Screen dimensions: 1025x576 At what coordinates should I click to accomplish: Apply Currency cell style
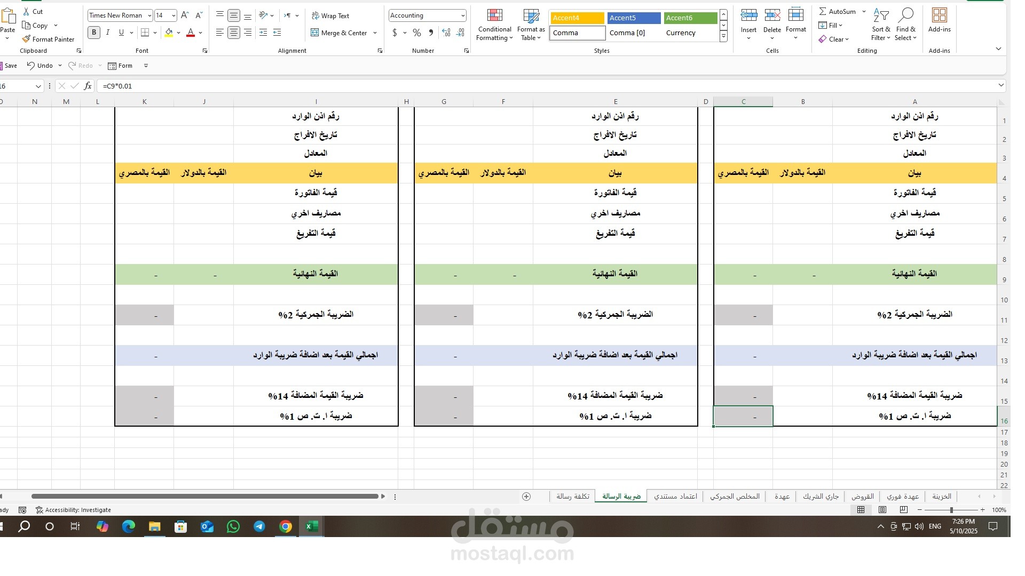[x=690, y=33]
